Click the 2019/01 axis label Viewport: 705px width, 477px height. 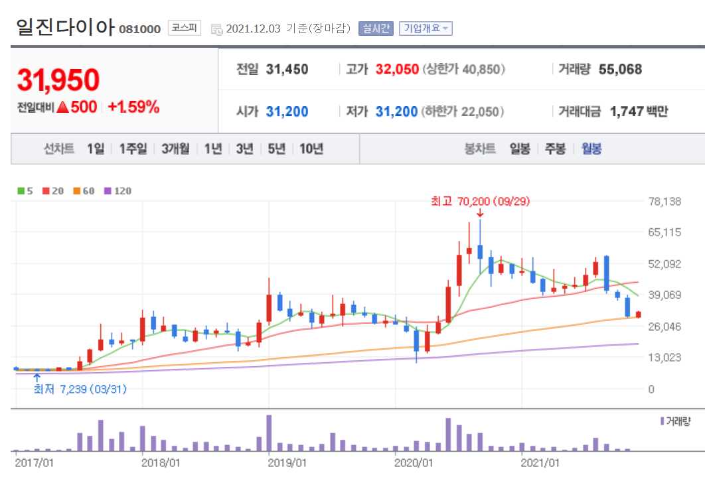click(287, 462)
